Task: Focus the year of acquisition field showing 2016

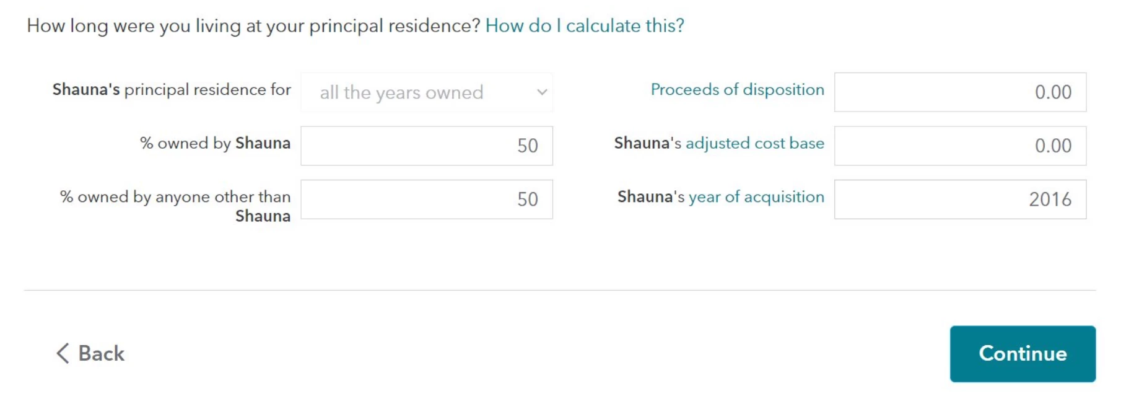Action: point(959,200)
